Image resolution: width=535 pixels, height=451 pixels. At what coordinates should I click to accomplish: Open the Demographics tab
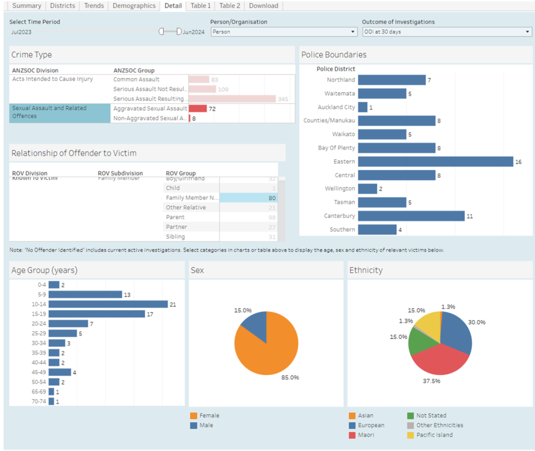[135, 6]
